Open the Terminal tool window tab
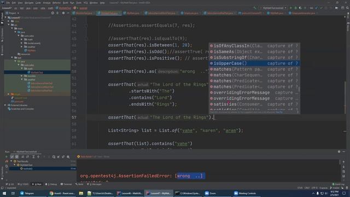The image size is (350, 197). (66, 184)
